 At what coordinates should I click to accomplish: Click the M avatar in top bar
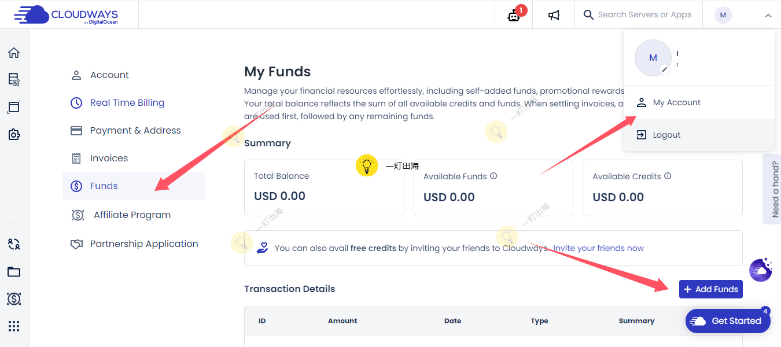click(x=723, y=15)
